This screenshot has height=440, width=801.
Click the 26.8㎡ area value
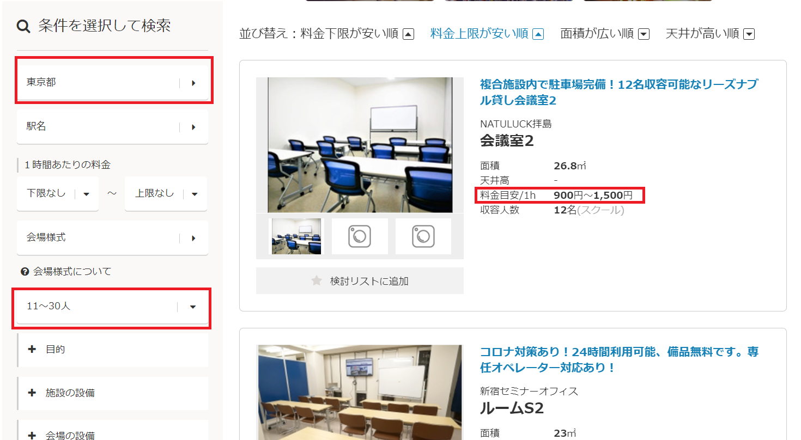coord(569,166)
